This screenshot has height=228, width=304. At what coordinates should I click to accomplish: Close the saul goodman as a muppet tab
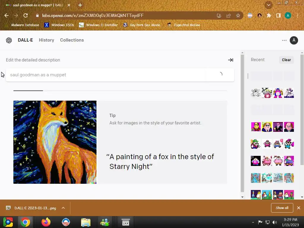tap(69, 5)
